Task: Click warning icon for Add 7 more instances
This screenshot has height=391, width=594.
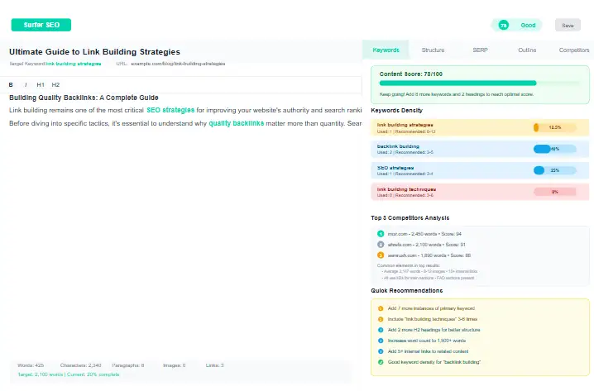Action: click(381, 308)
